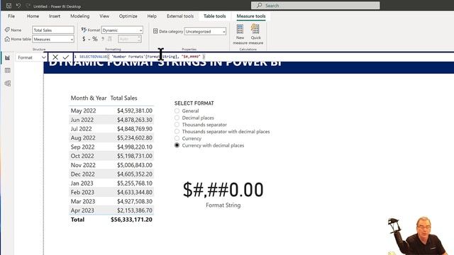
Task: Click the Format String card label
Action: coord(223,205)
